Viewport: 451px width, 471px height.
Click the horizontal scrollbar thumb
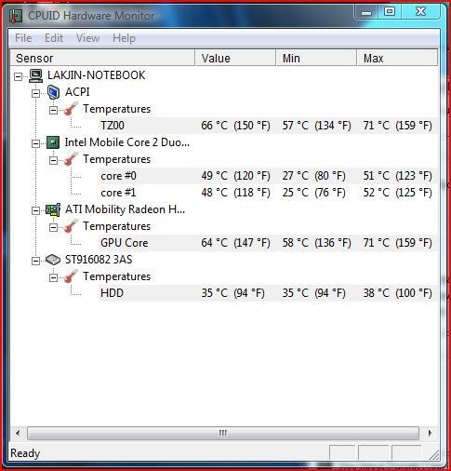pyautogui.click(x=223, y=433)
